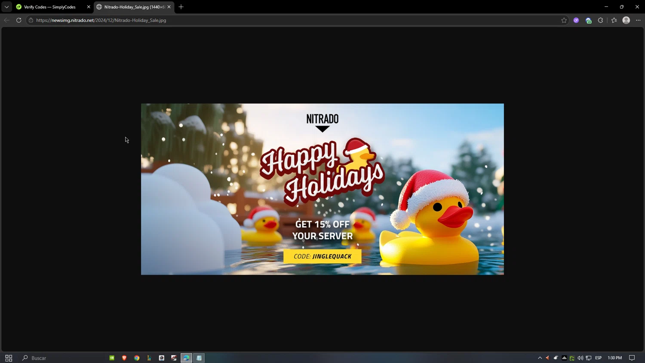645x363 pixels.
Task: Open the white mouse-shaped tray icon
Action: pos(556,358)
